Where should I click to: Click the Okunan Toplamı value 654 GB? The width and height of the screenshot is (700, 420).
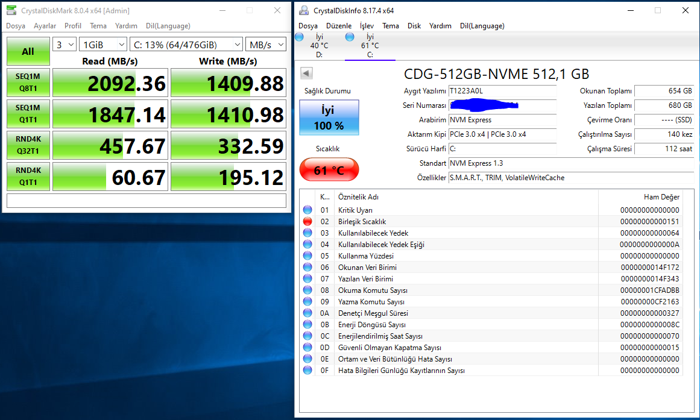[x=664, y=91]
